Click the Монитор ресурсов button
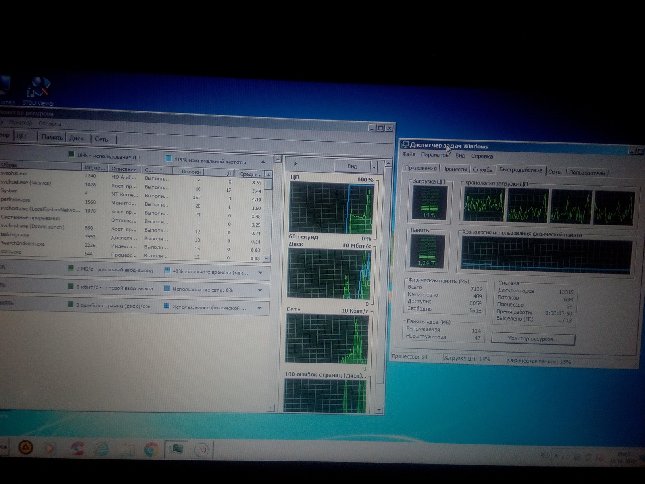The height and width of the screenshot is (484, 645). pyautogui.click(x=533, y=339)
